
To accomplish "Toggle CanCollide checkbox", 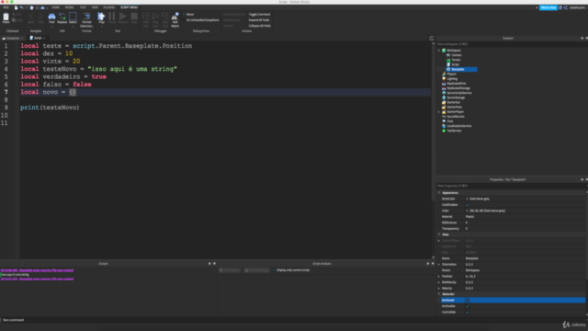I will [468, 313].
